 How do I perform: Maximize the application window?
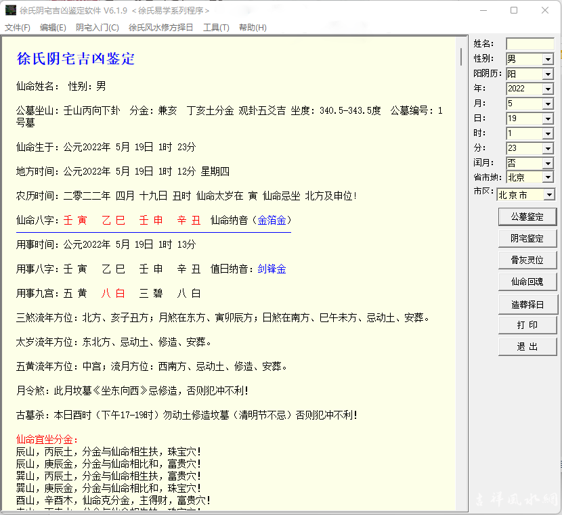click(x=514, y=10)
